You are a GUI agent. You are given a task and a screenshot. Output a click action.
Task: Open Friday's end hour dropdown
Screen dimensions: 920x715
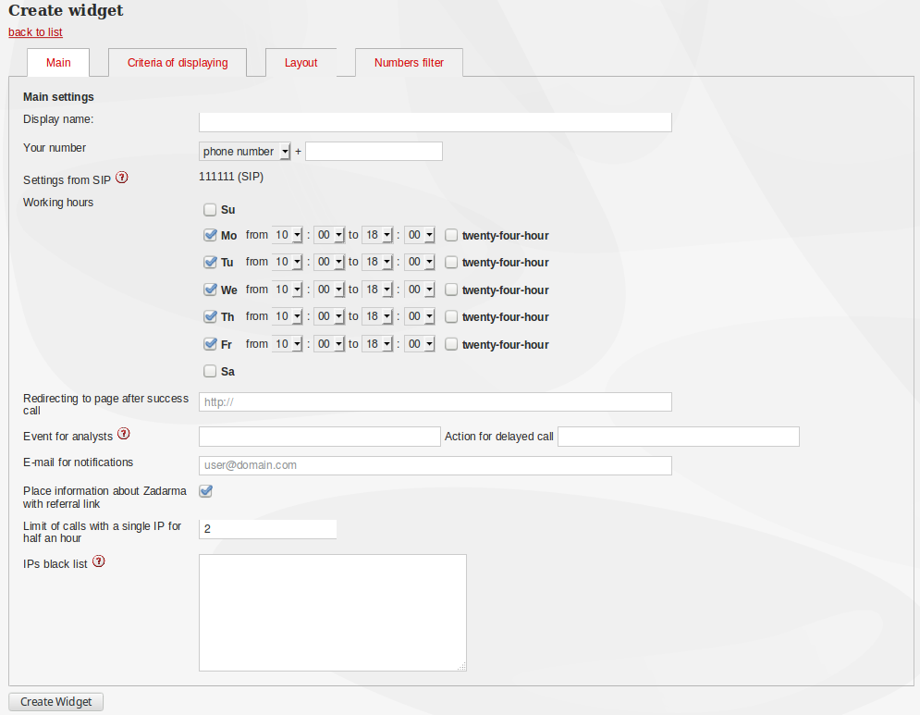377,344
